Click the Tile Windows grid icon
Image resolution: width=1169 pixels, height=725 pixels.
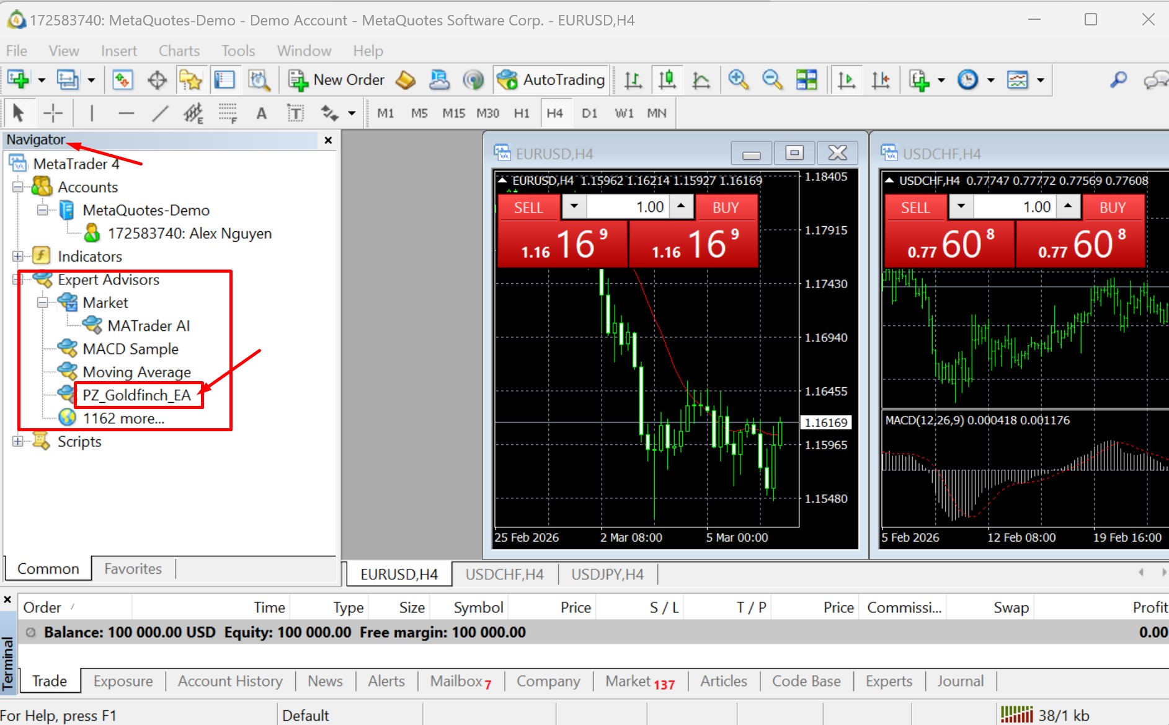pos(806,80)
